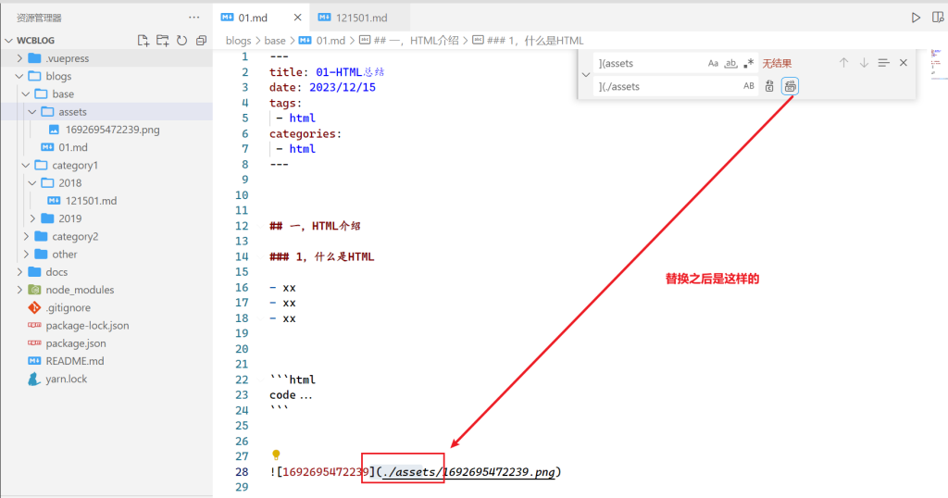Image resolution: width=948 pixels, height=498 pixels.
Task: Click base in the breadcrumb
Action: click(x=274, y=41)
